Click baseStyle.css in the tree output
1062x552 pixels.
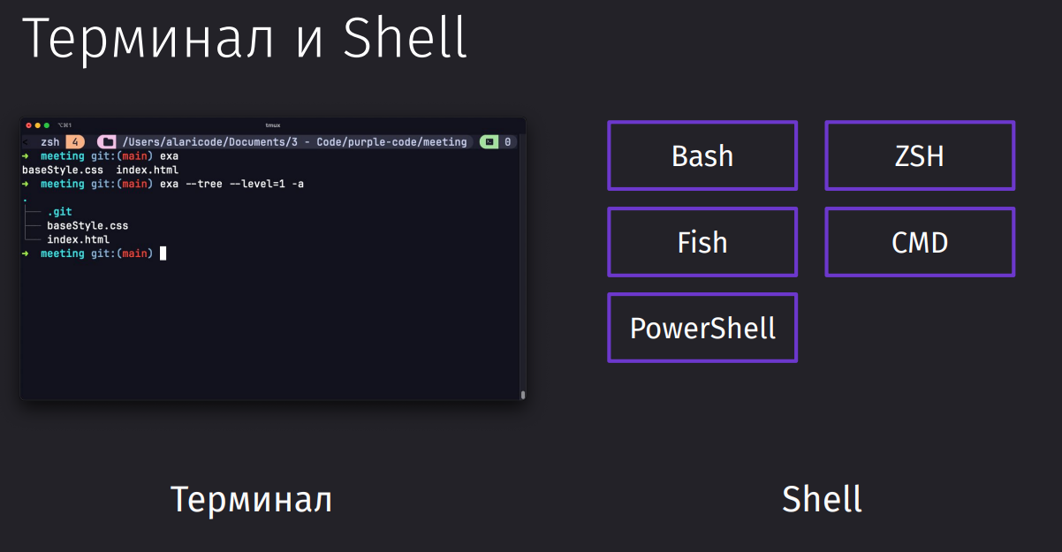pos(87,226)
